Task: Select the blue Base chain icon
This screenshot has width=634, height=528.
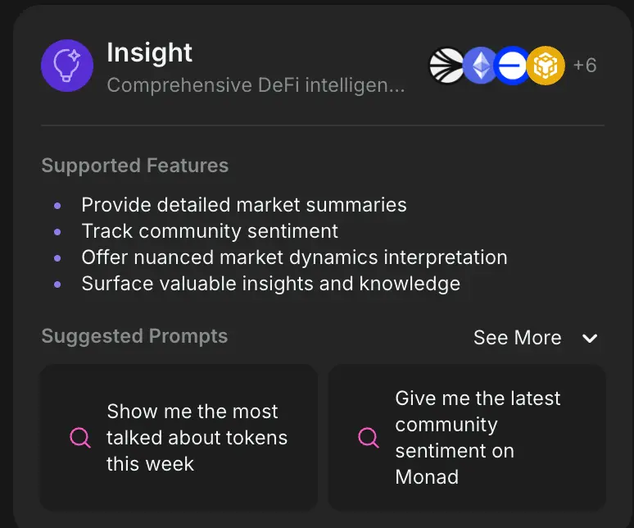Action: click(512, 66)
